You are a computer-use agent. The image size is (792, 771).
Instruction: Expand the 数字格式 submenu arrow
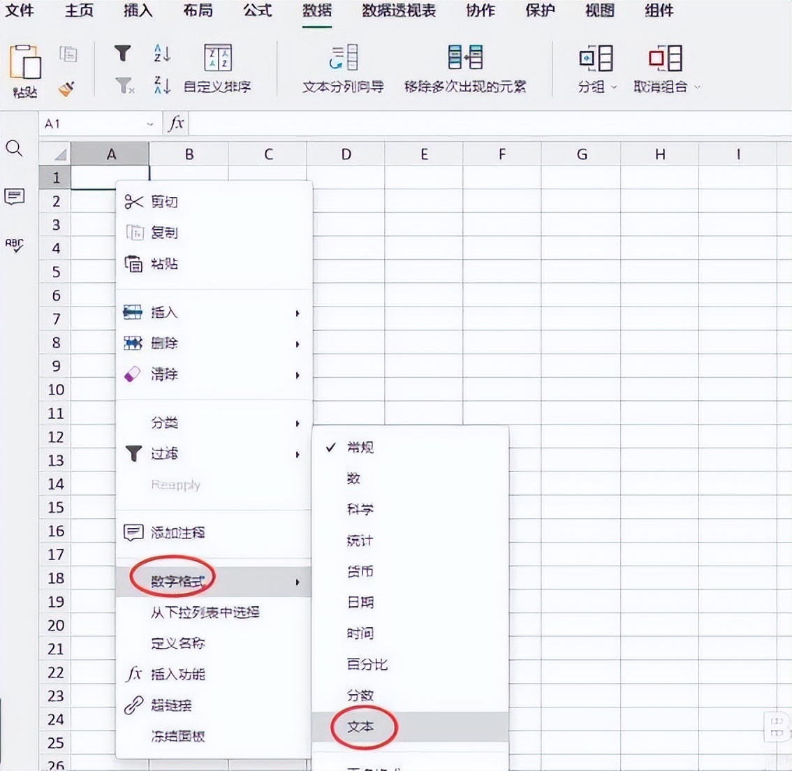(297, 581)
